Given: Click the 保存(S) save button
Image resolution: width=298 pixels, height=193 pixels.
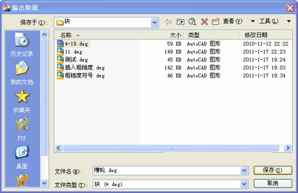Looking at the screenshot, I should coord(273,170).
